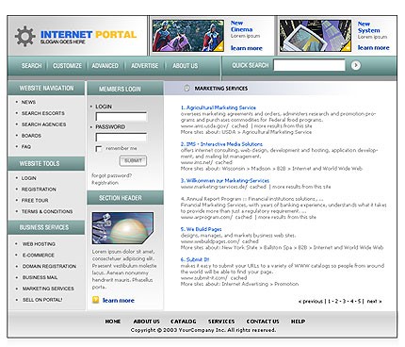Viewport: 405px width, 347px height.
Task: Jump to results page 5
Action: point(360,301)
